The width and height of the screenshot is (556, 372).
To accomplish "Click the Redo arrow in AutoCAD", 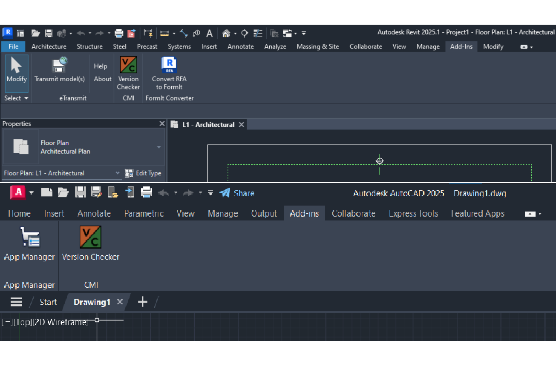I will (x=188, y=193).
